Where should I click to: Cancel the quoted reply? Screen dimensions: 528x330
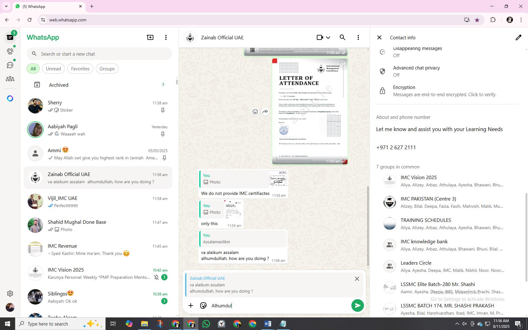(x=357, y=279)
